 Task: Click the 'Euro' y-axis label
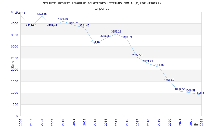pyautogui.click(x=12, y=65)
